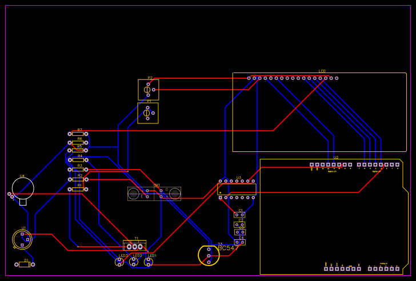Click the LED1 footprint
Viewport: 416px width, 281px height.
point(149,262)
